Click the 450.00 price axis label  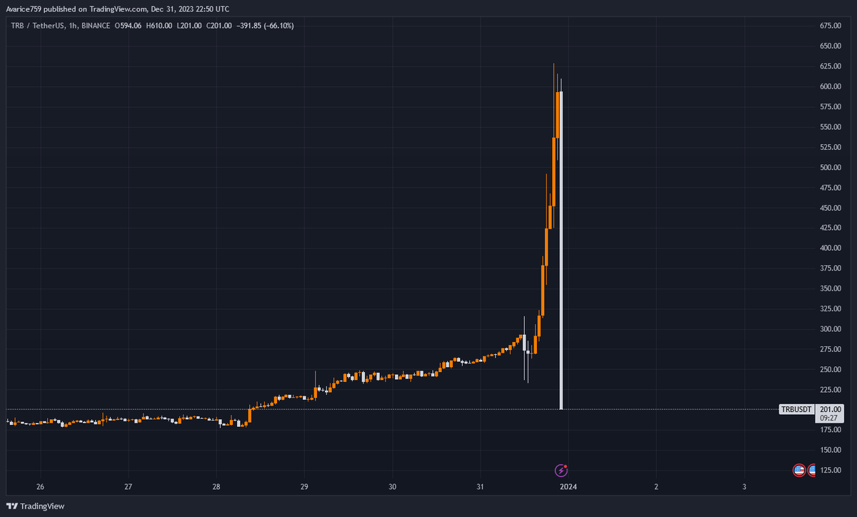[830, 208]
